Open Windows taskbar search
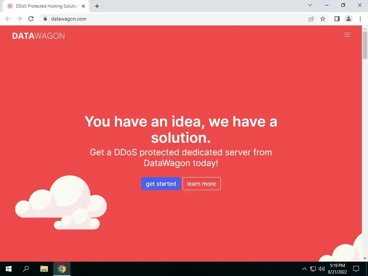The height and width of the screenshot is (276, 368). [26, 269]
